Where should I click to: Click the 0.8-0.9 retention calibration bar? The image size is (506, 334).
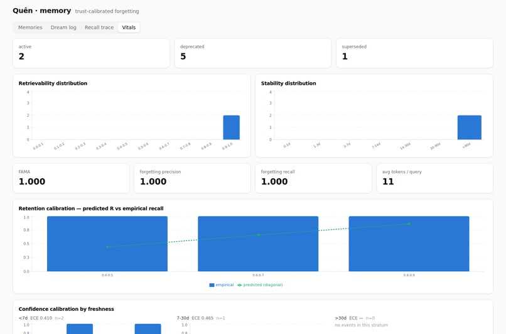409,244
